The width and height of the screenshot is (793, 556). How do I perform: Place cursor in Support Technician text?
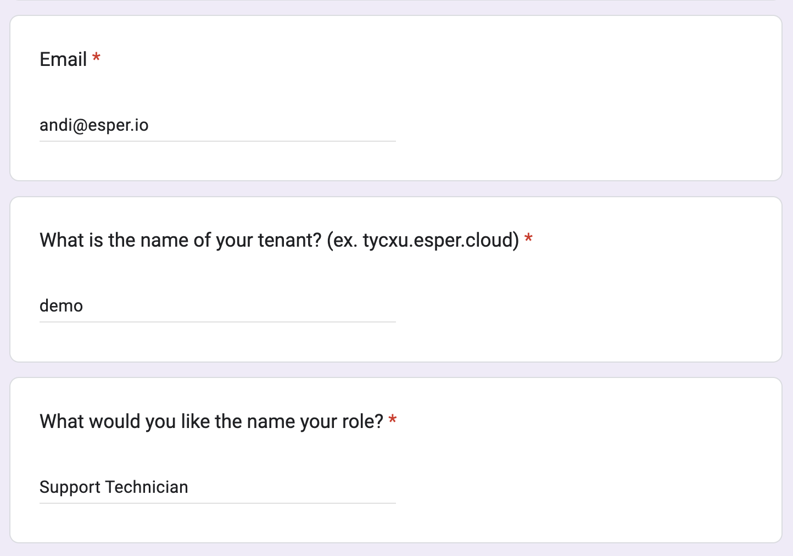[x=114, y=487]
